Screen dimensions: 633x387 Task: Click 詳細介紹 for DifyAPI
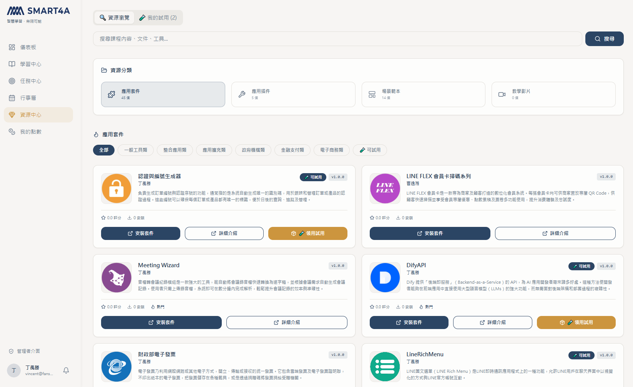(493, 322)
